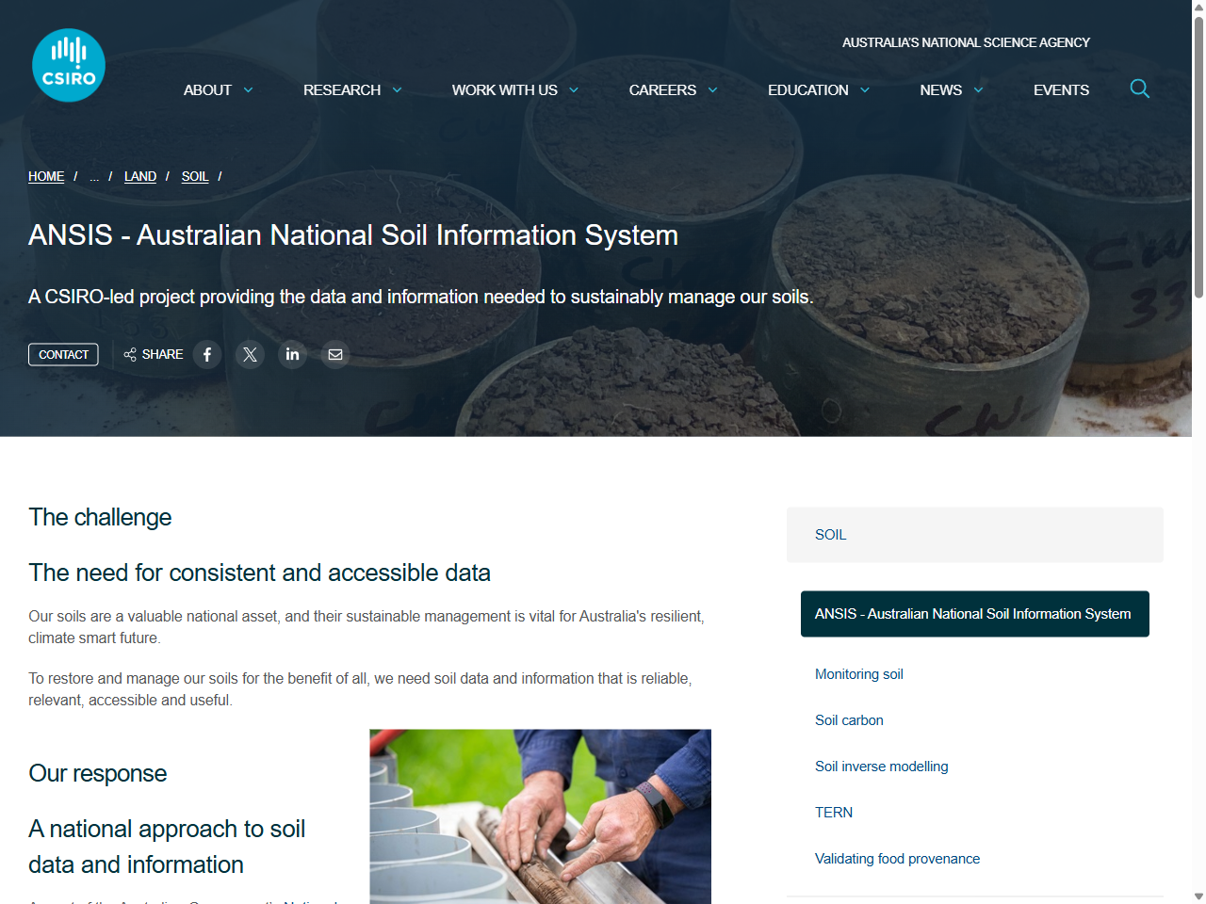The image size is (1206, 904).
Task: Click the Contact button
Action: tap(63, 354)
